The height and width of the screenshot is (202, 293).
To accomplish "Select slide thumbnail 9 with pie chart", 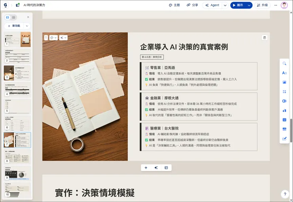I will click(x=17, y=173).
